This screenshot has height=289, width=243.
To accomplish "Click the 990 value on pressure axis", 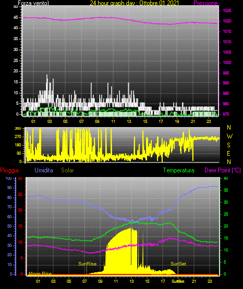I will (226, 83).
